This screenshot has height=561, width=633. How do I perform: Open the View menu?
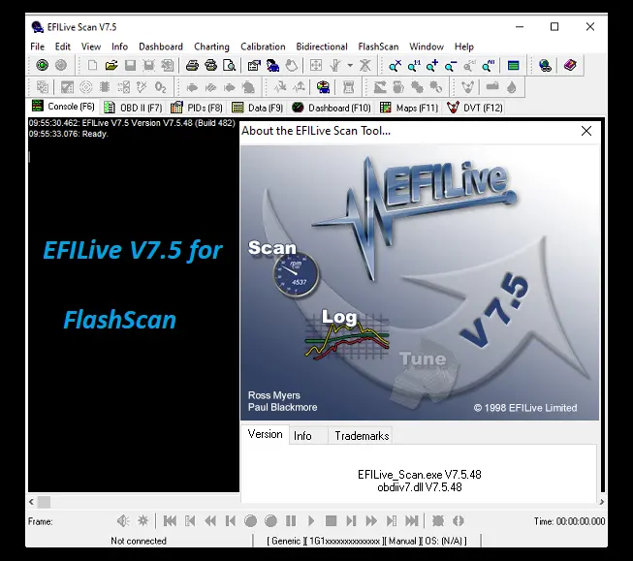(91, 47)
